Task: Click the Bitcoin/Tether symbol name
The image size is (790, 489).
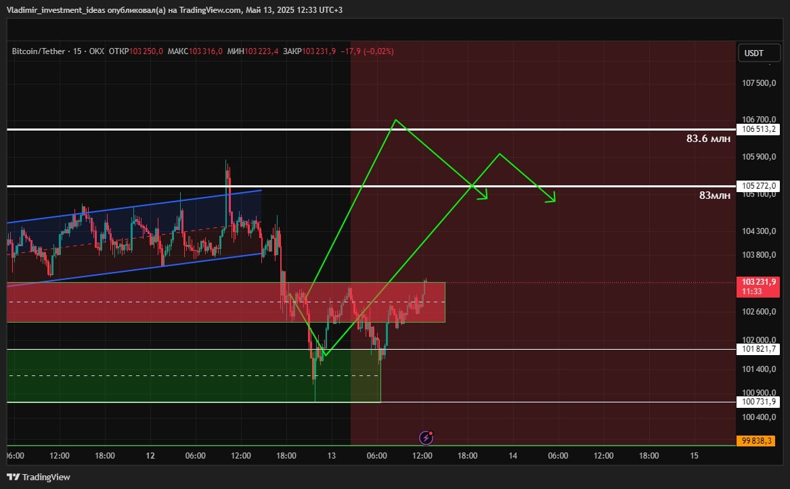Action: coord(39,51)
